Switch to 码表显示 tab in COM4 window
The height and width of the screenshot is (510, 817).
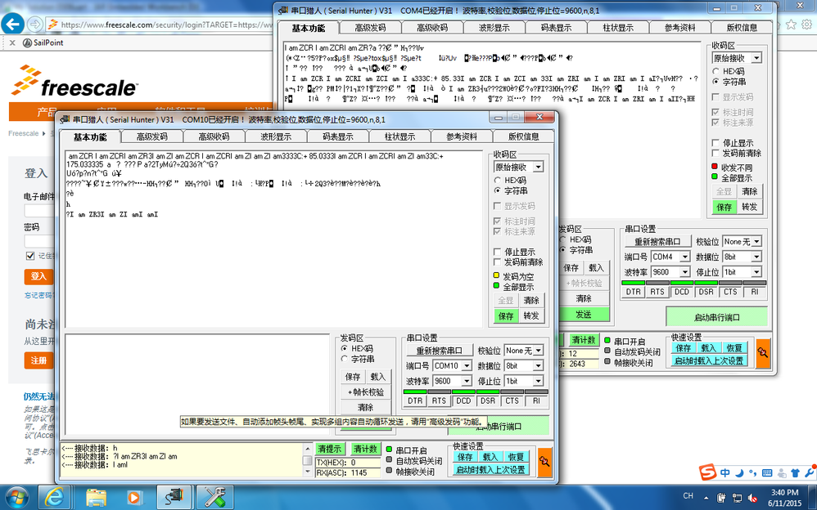[x=556, y=28]
